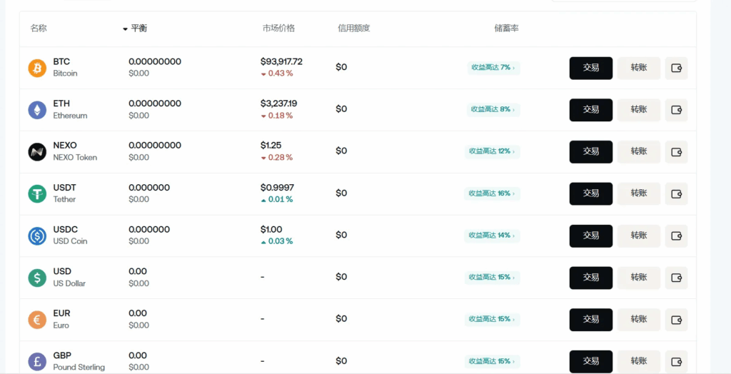731x374 pixels.
Task: Click the Euro currency icon
Action: click(x=37, y=319)
